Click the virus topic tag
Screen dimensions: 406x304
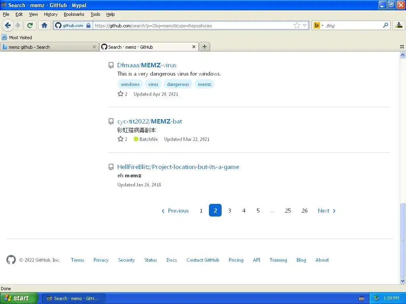153,84
